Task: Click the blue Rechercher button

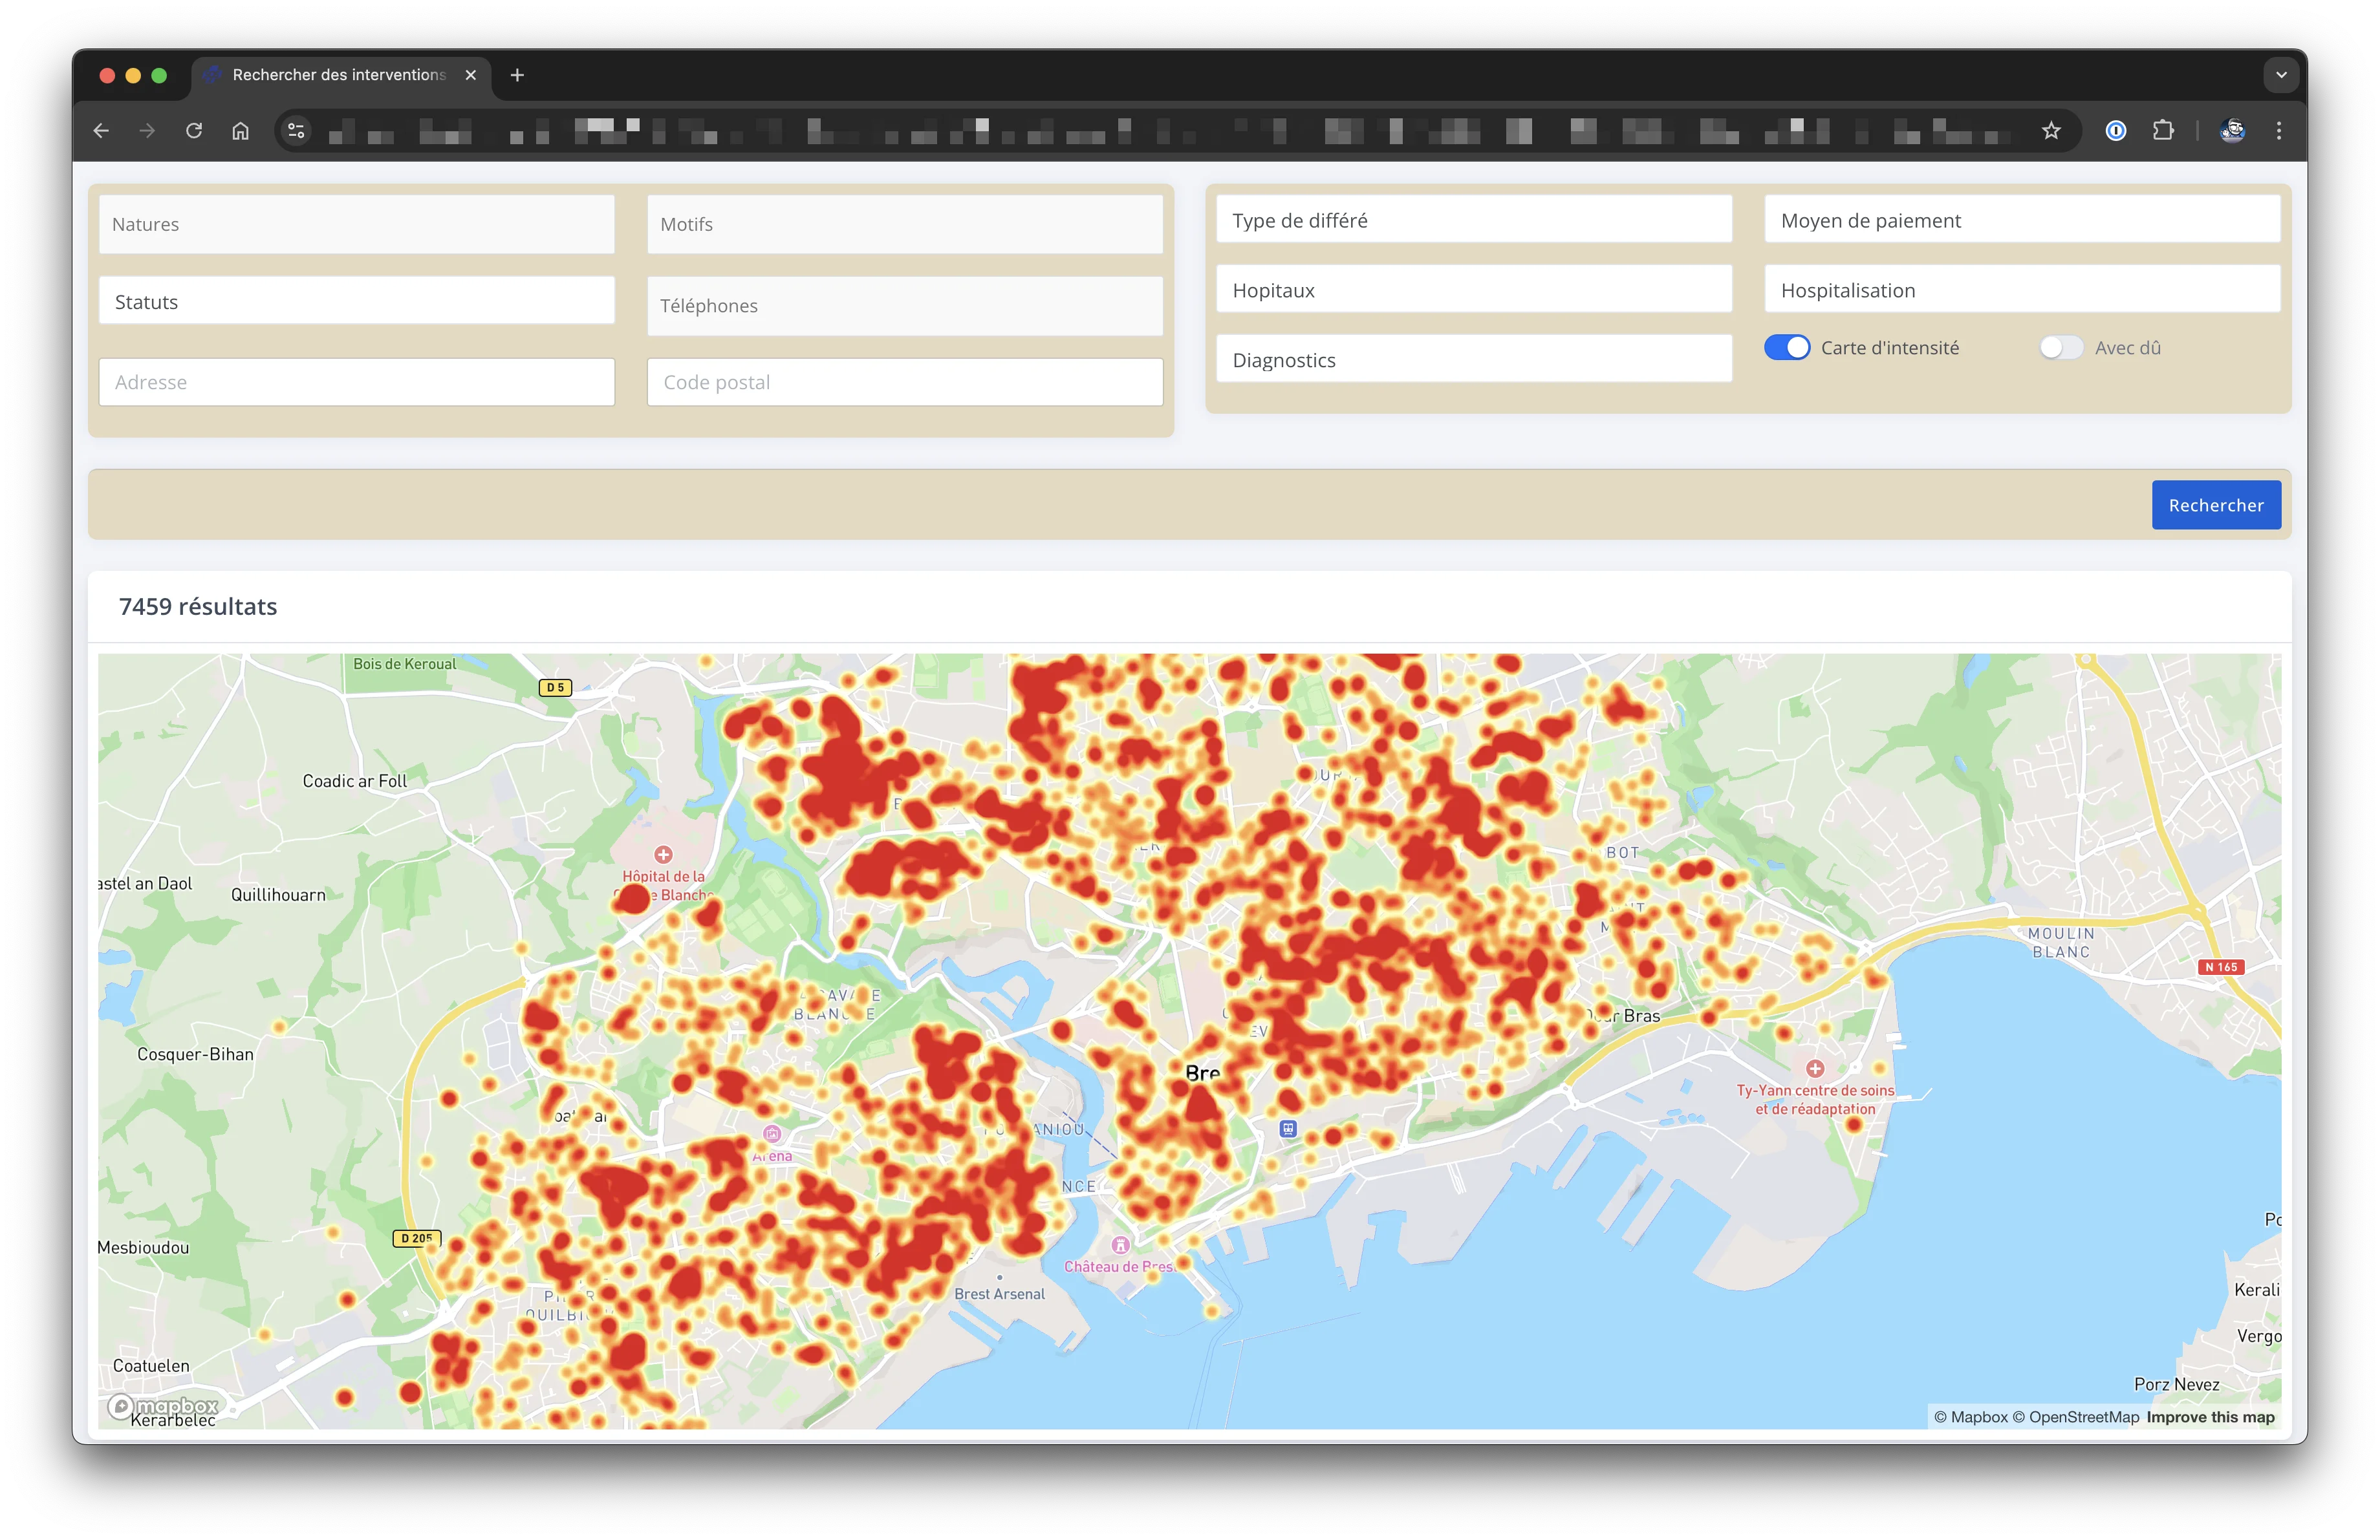Action: point(2216,505)
